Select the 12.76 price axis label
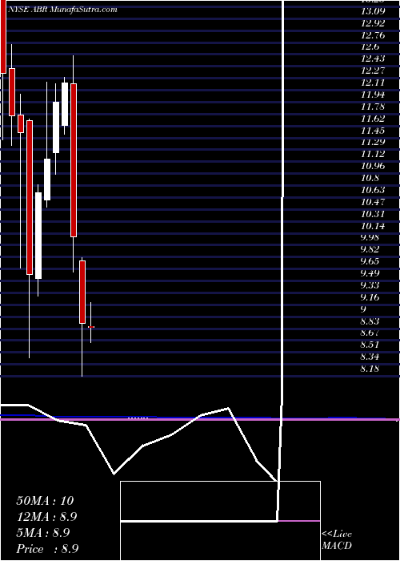 tap(373, 35)
